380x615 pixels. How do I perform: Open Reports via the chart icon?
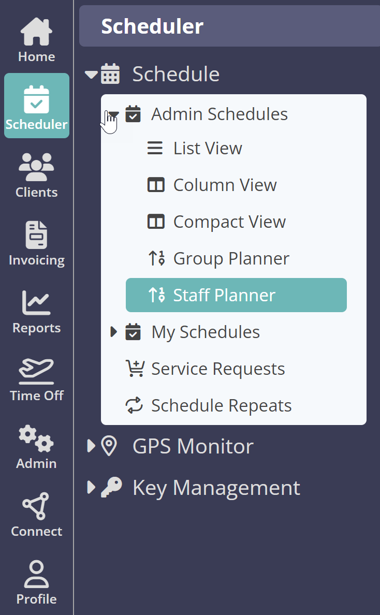[x=36, y=302]
